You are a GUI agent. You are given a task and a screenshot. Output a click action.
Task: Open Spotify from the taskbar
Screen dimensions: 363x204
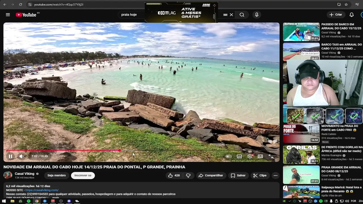tap(29, 201)
